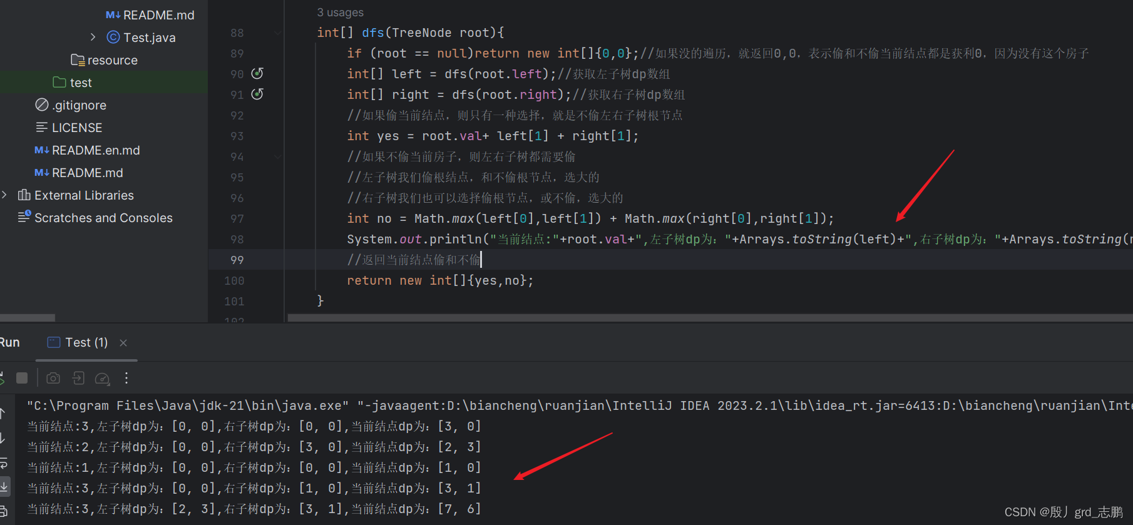1133x525 pixels.
Task: Click the camera thread dump icon
Action: (x=53, y=378)
